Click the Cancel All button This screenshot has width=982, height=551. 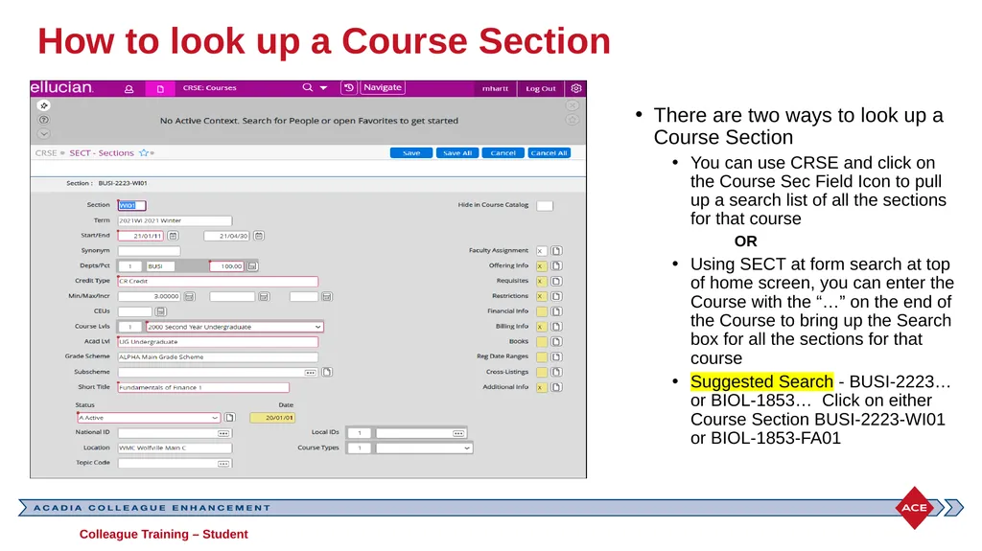click(549, 152)
